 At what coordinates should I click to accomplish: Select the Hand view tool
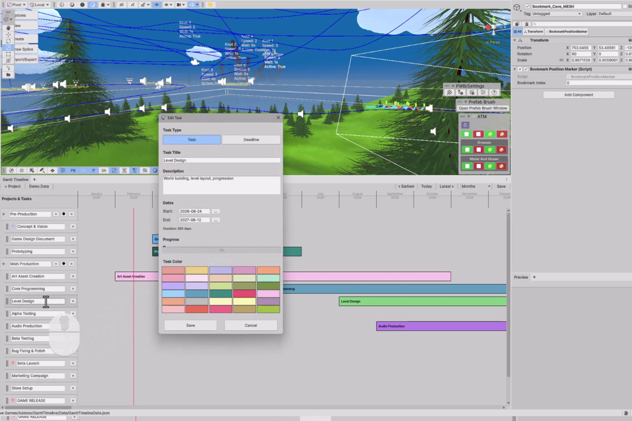[x=8, y=28]
